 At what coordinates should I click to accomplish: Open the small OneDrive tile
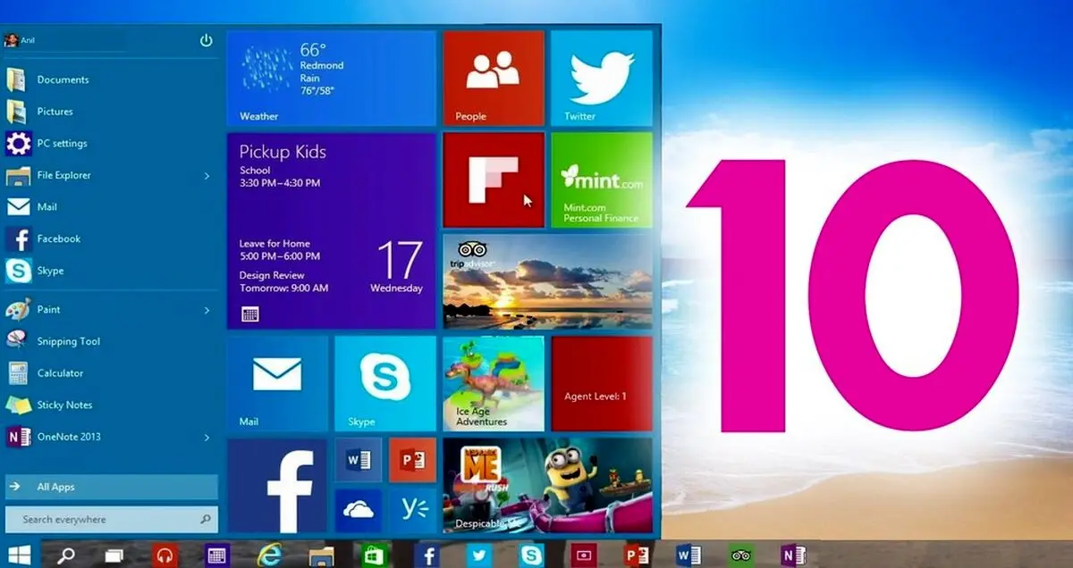(359, 510)
